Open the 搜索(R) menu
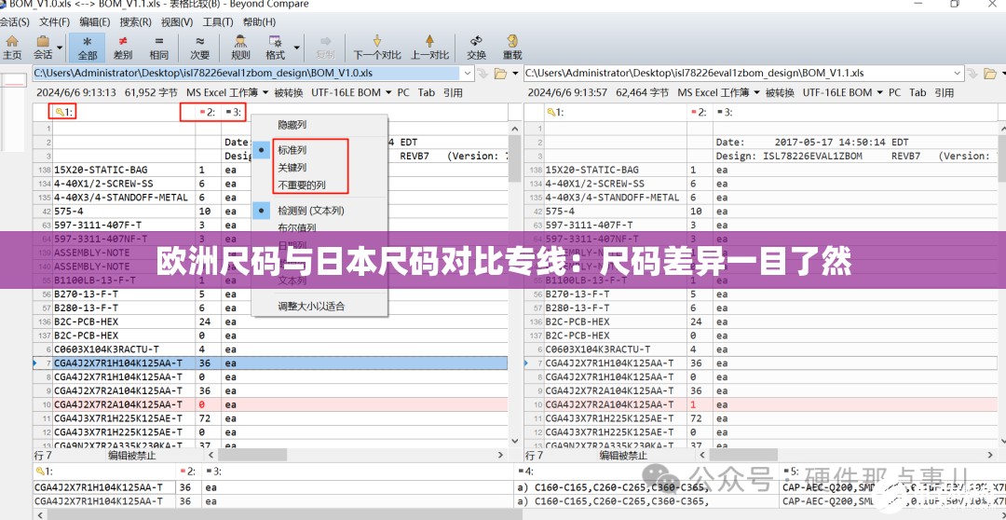 (x=135, y=21)
